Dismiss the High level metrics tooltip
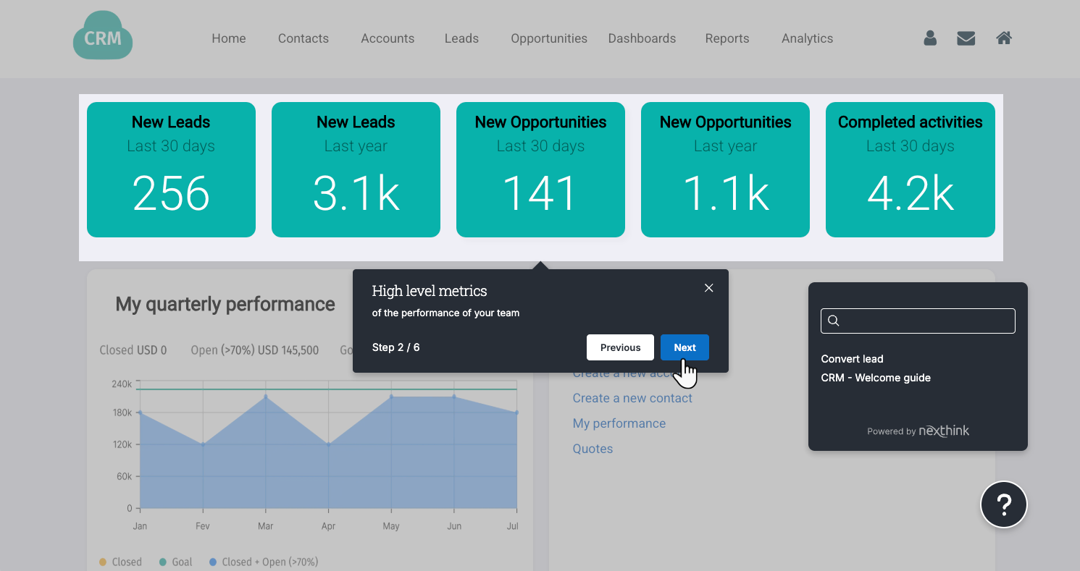Viewport: 1080px width, 571px height. (708, 287)
